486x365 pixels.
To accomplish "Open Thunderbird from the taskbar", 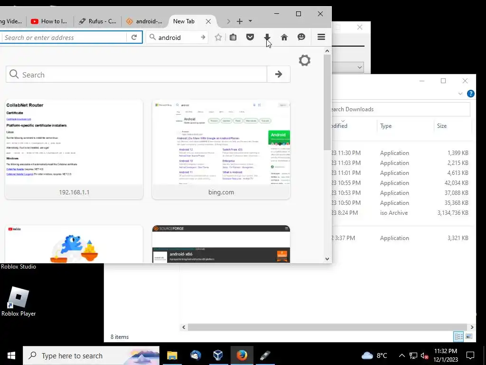I will pyautogui.click(x=196, y=355).
